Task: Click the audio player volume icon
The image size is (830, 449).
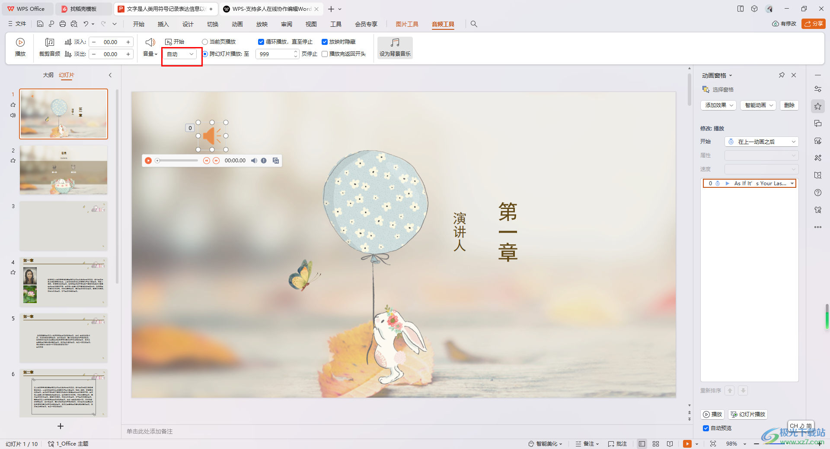Action: point(254,161)
